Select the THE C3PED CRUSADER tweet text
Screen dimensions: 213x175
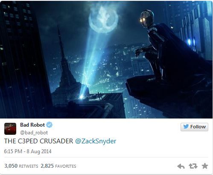39,141
